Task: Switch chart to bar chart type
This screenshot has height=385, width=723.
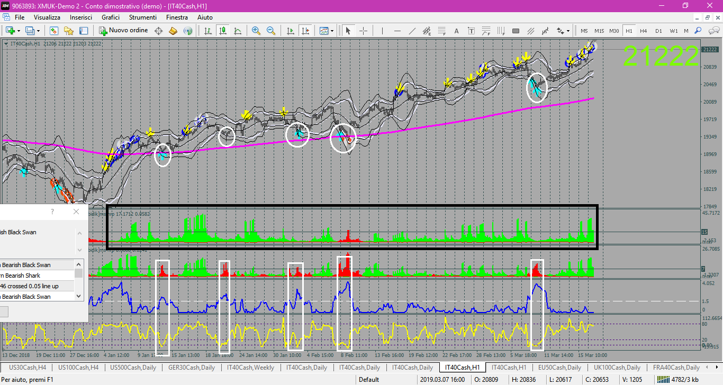Action: coord(208,31)
